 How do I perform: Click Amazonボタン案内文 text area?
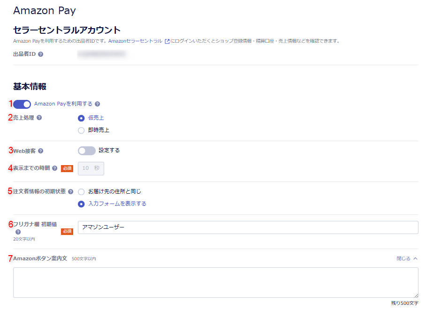coord(215,282)
